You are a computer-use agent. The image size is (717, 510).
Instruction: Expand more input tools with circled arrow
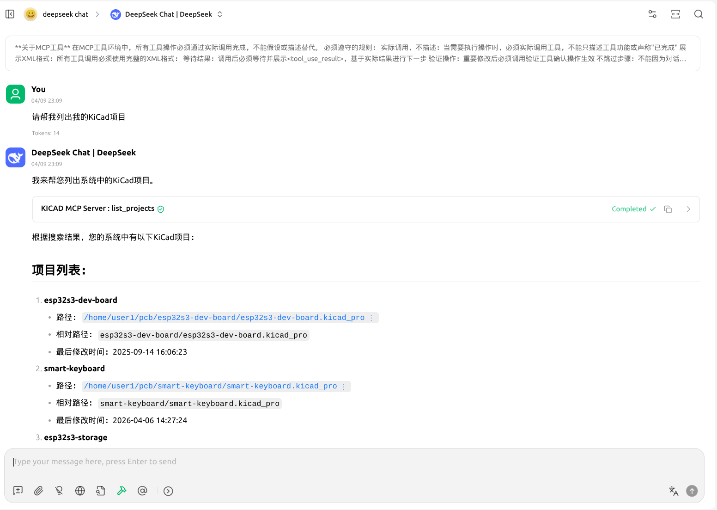(168, 491)
